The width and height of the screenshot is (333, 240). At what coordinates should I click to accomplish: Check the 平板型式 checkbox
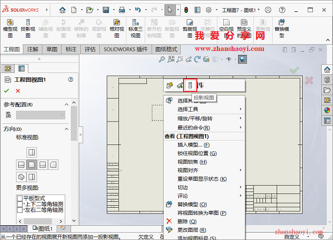click(20, 198)
